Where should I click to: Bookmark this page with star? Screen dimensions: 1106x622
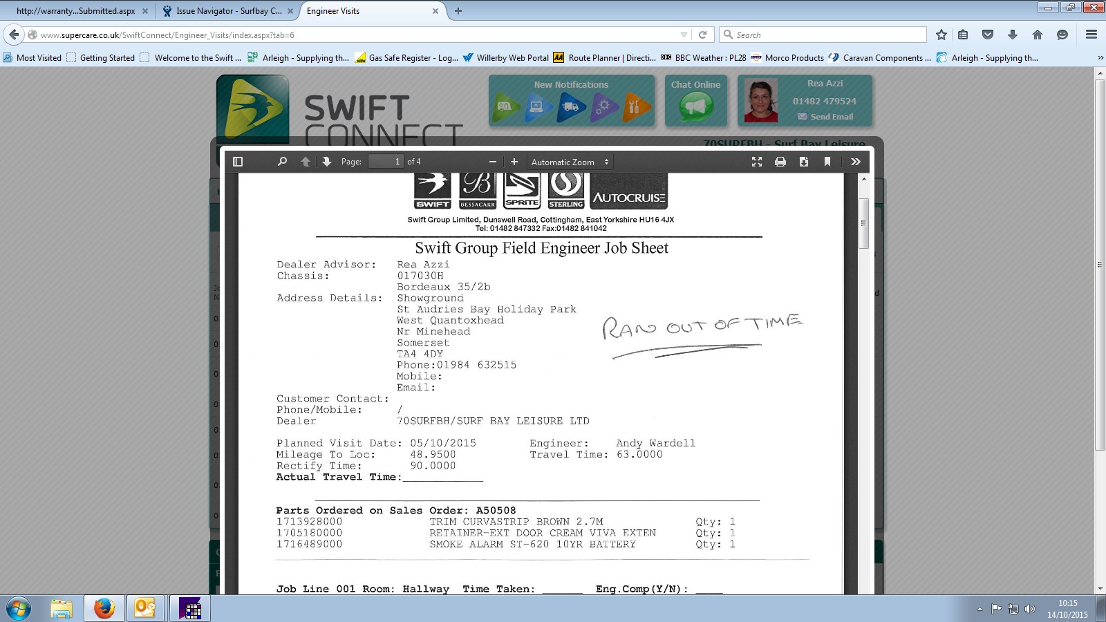[941, 35]
